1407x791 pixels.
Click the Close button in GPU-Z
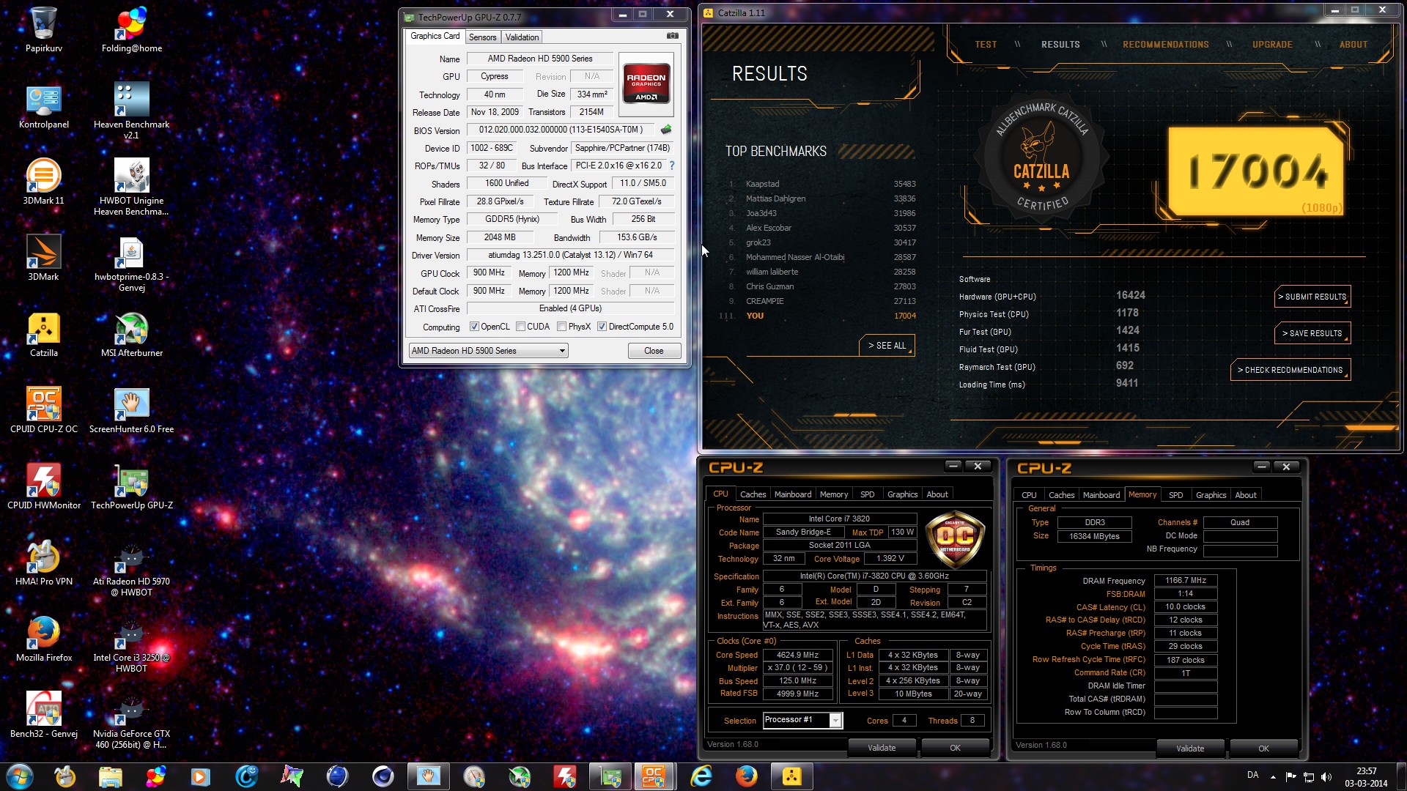click(654, 351)
